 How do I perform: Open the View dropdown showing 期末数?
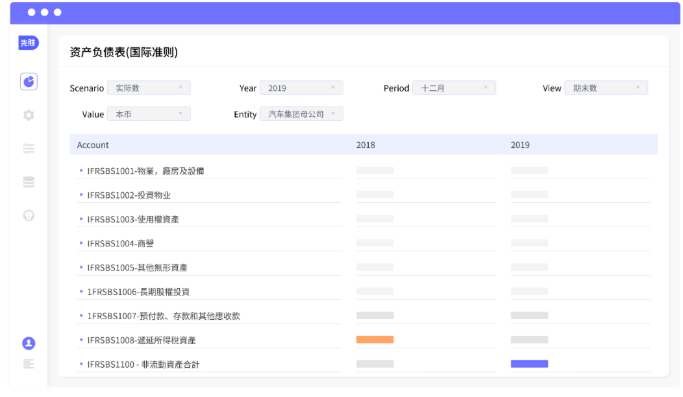point(606,88)
